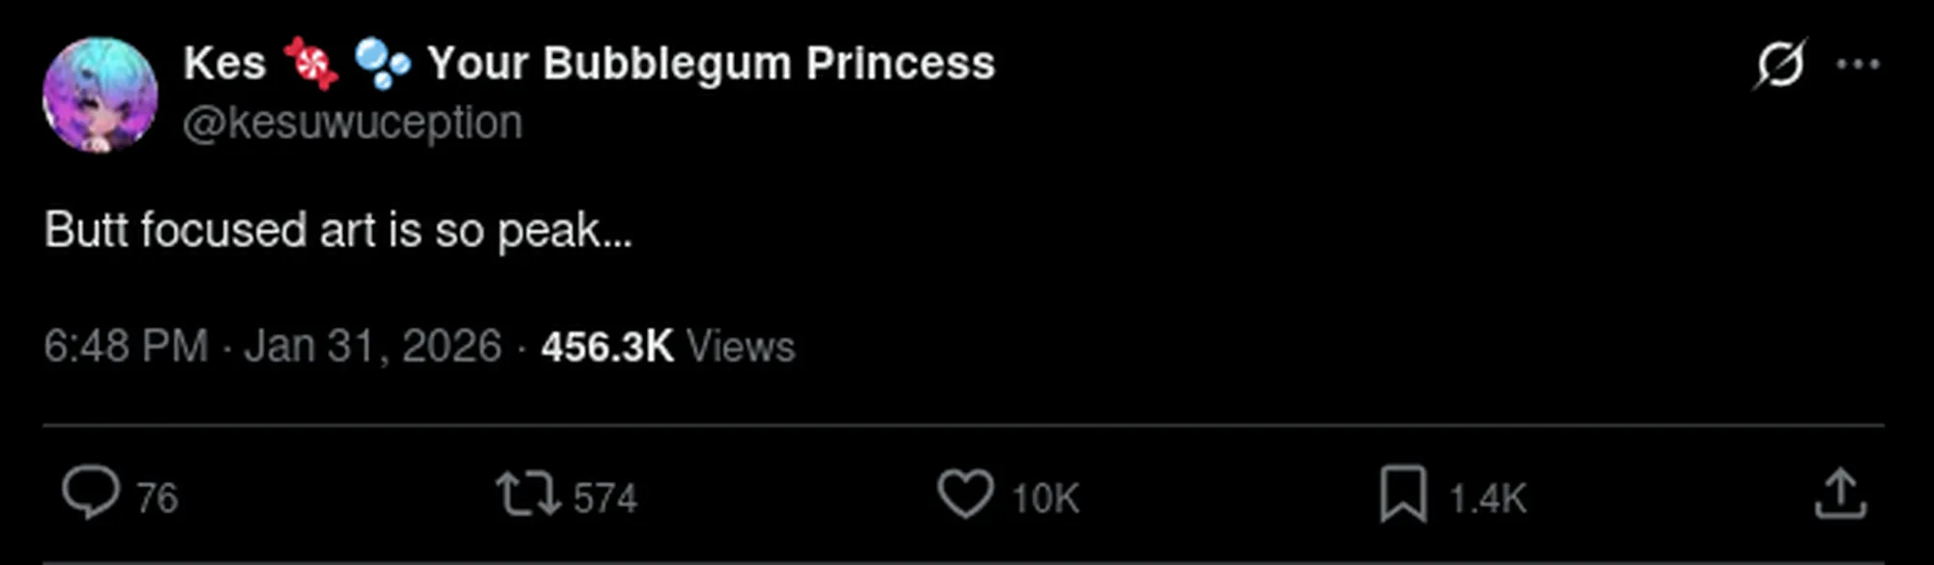Image resolution: width=1934 pixels, height=565 pixels.
Task: Click the bubbles emoji in the display name
Action: [x=382, y=64]
